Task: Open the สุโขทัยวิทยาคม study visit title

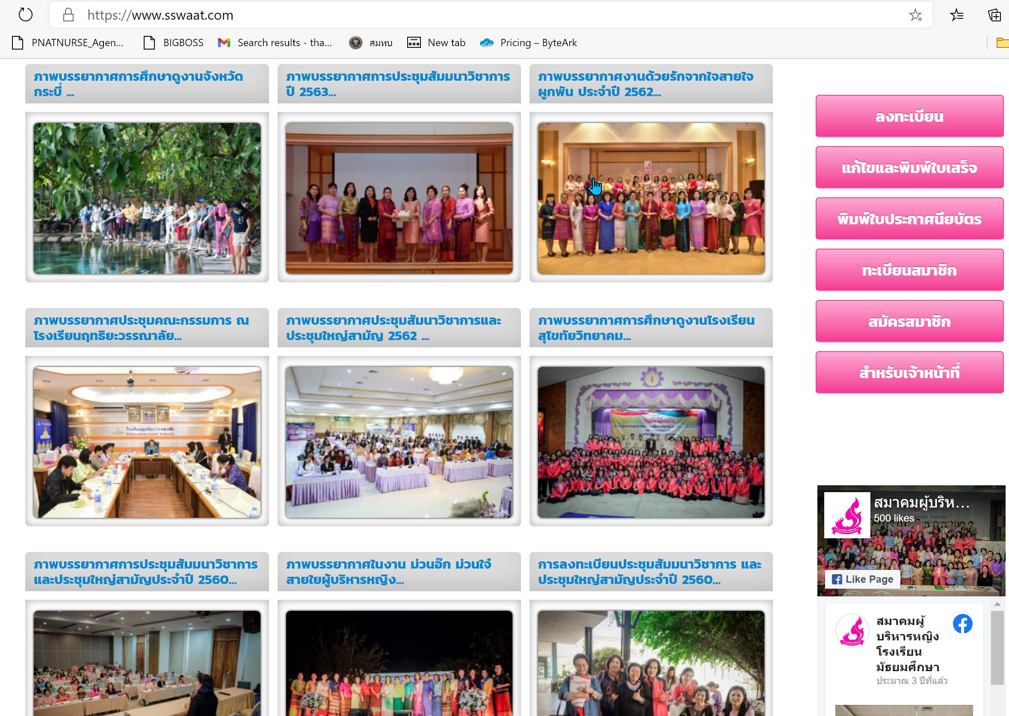Action: 646,328
